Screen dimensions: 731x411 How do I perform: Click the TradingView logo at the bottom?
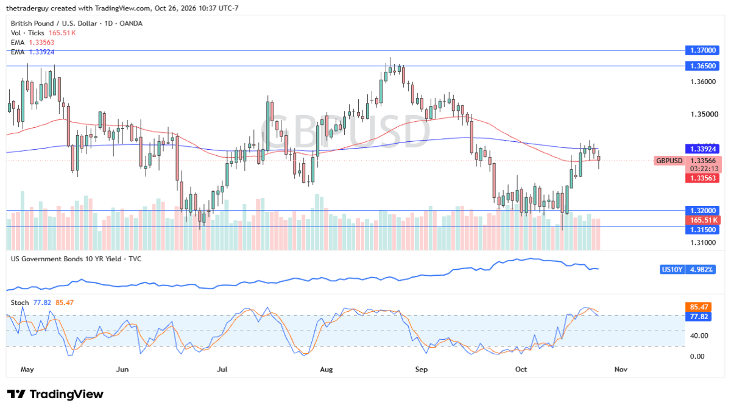[x=55, y=394]
